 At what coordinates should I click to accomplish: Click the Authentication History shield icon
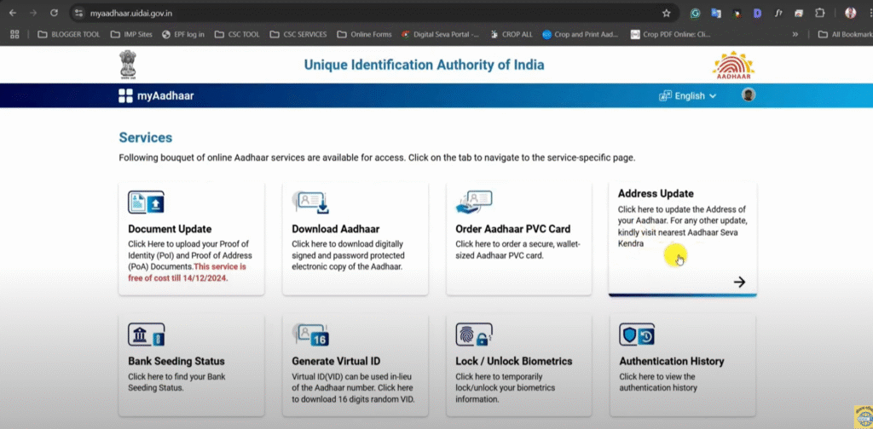pyautogui.click(x=637, y=335)
